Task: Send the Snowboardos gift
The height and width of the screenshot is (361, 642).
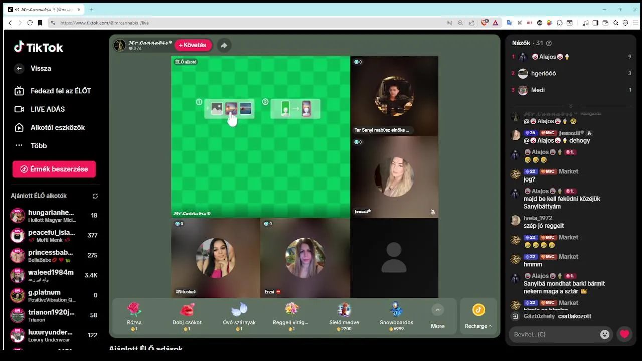Action: point(396,316)
